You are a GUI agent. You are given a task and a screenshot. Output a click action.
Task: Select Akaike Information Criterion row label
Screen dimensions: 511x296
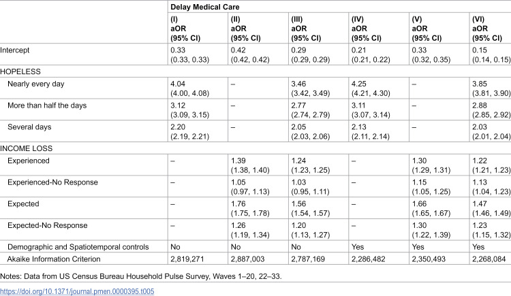(54, 259)
